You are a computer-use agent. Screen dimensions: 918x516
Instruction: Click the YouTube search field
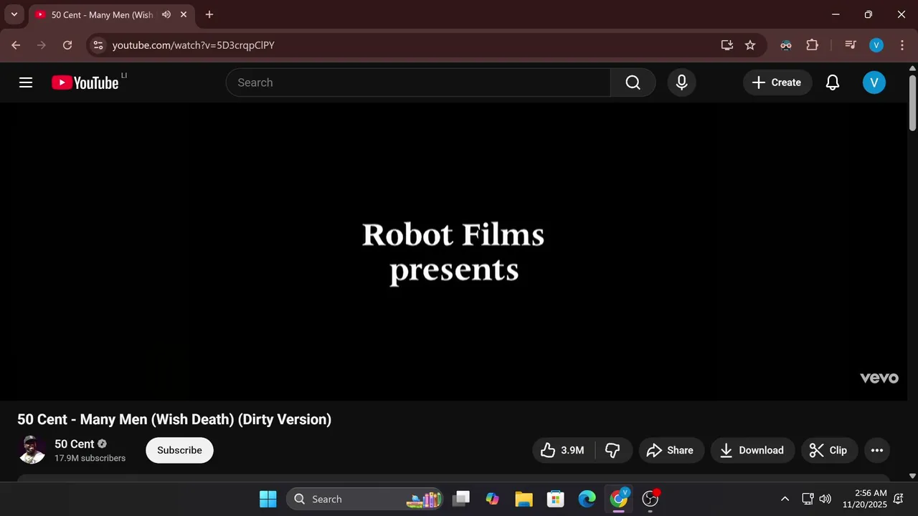point(418,82)
